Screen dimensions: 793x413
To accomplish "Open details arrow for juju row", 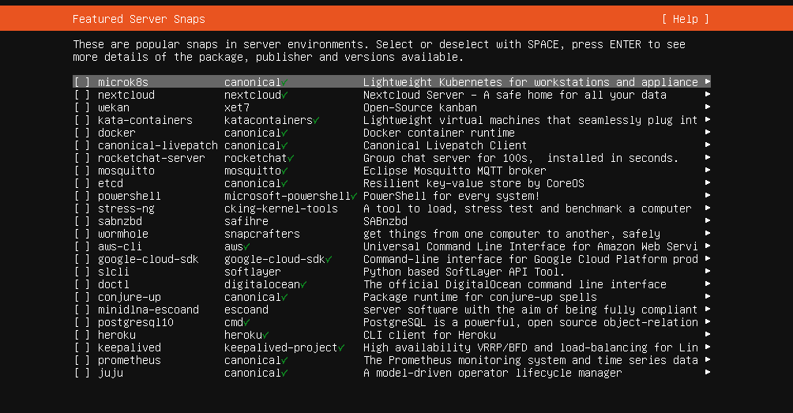I will pyautogui.click(x=708, y=372).
